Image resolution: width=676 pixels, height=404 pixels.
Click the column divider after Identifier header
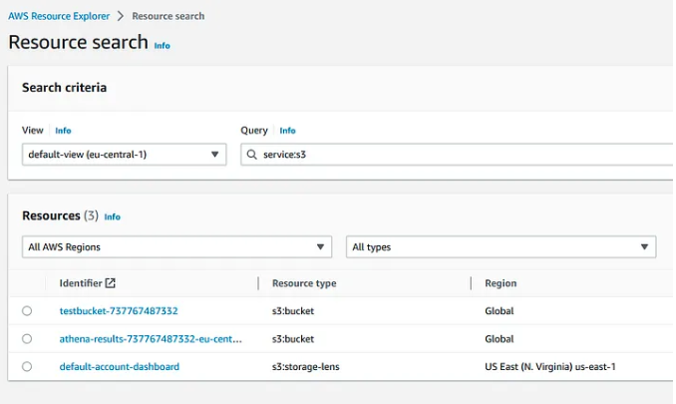[258, 283]
